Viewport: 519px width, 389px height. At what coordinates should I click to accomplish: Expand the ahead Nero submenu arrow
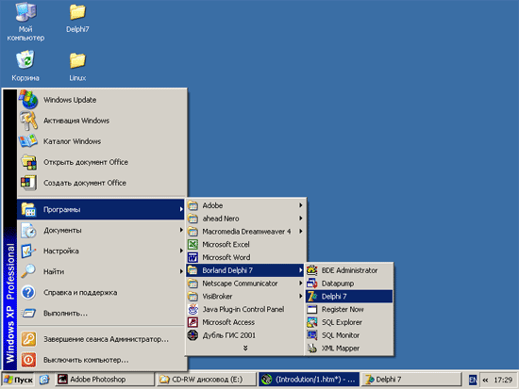pyautogui.click(x=300, y=219)
